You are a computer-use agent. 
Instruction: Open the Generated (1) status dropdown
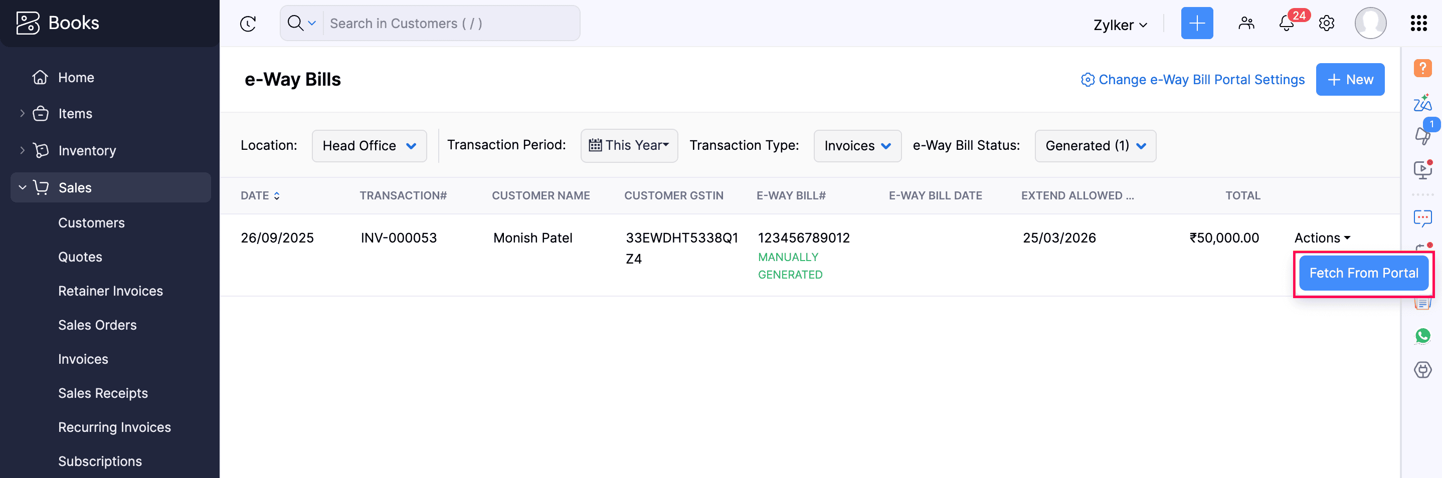tap(1095, 146)
